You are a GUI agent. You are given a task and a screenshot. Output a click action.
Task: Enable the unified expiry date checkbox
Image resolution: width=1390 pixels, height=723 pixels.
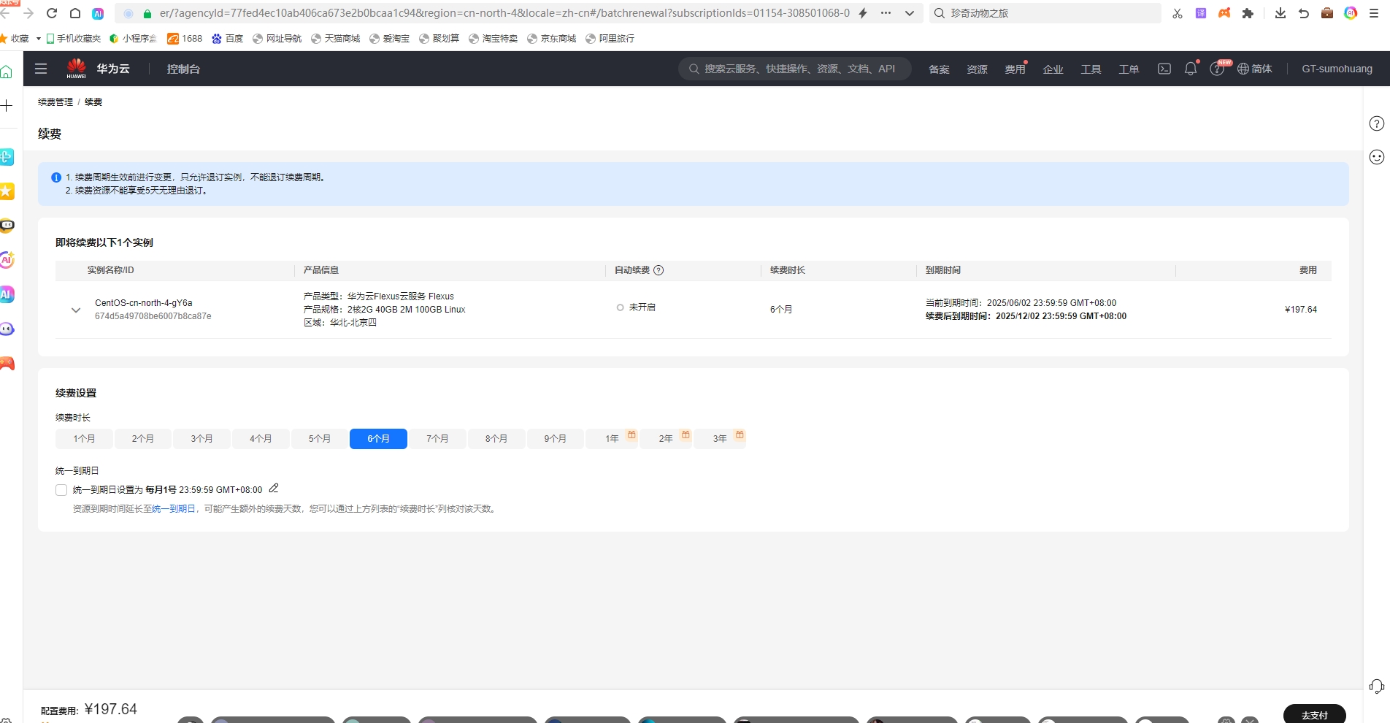click(61, 490)
